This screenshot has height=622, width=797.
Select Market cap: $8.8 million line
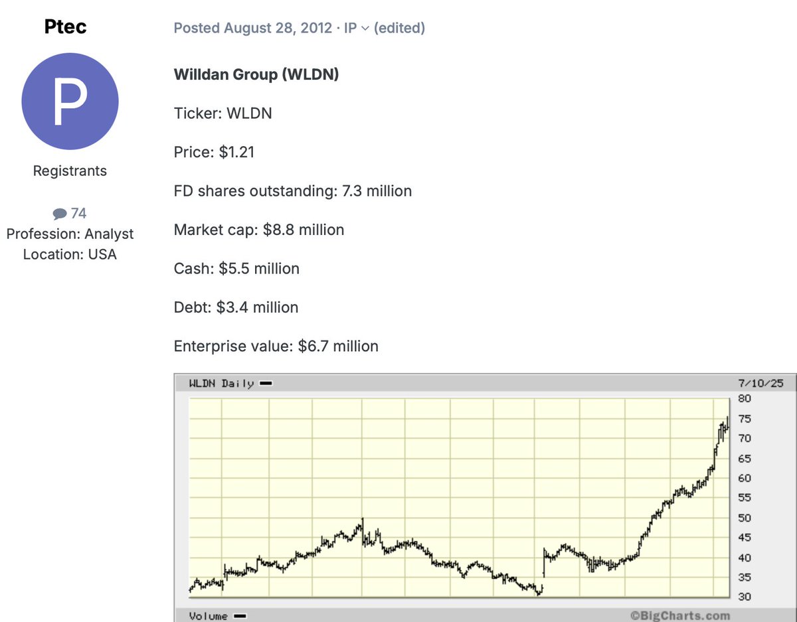(x=259, y=230)
